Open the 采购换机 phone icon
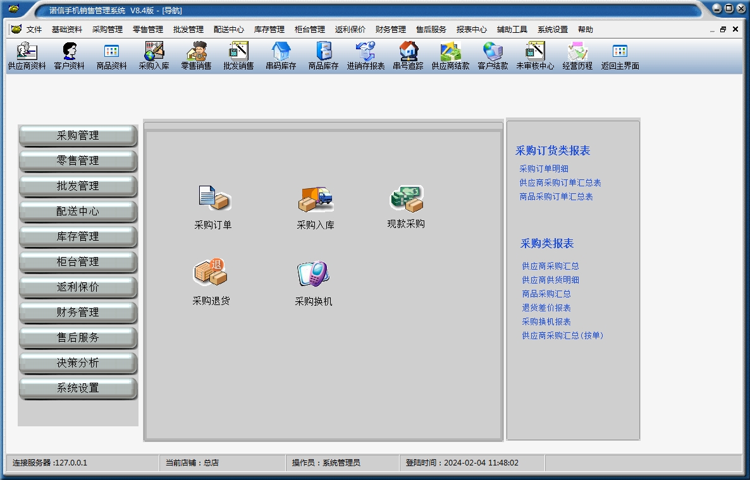Image resolution: width=750 pixels, height=480 pixels. pos(314,282)
